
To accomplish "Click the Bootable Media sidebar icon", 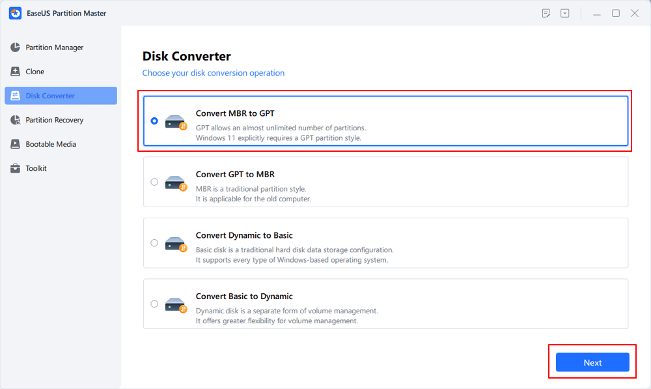I will (15, 144).
